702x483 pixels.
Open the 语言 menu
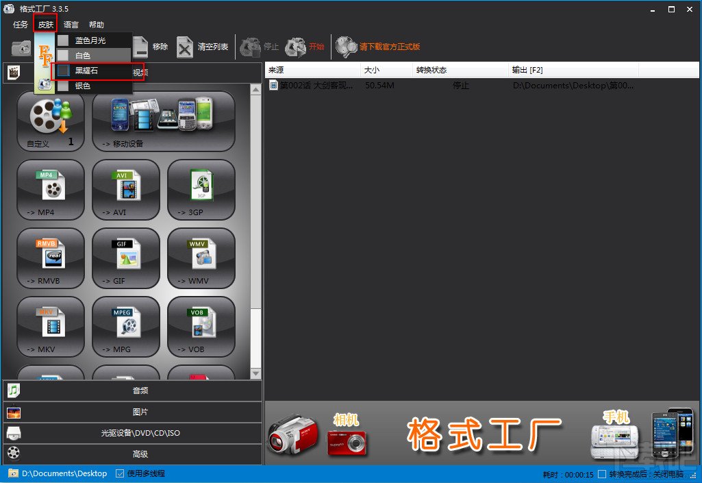click(71, 25)
